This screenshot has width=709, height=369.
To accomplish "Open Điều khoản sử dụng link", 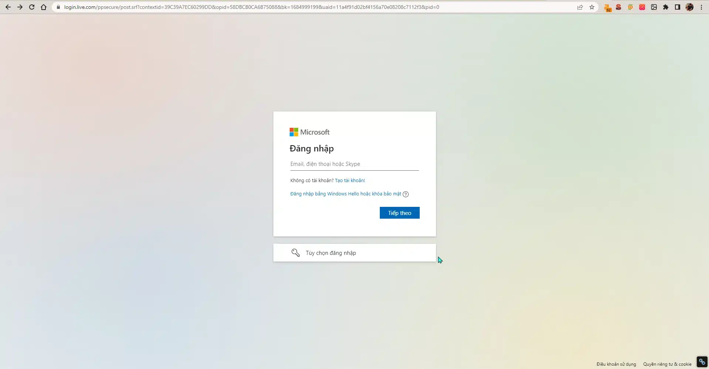I will coord(616,364).
